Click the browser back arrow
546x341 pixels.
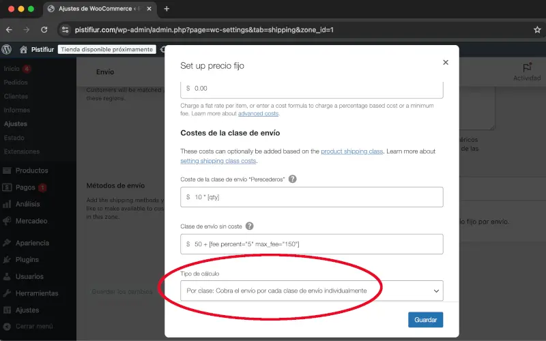click(x=9, y=30)
